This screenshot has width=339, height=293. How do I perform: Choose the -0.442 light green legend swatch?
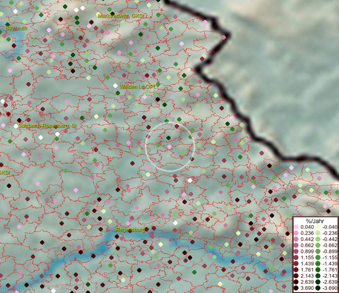pyautogui.click(x=318, y=239)
